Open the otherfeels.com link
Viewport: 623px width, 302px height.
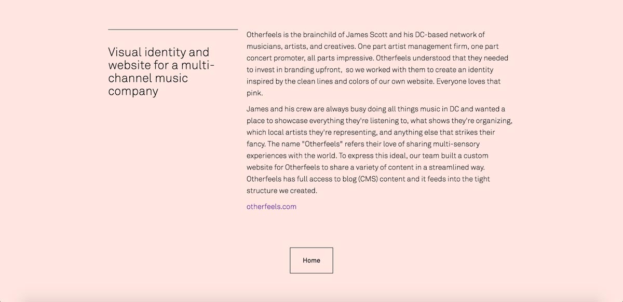point(272,207)
